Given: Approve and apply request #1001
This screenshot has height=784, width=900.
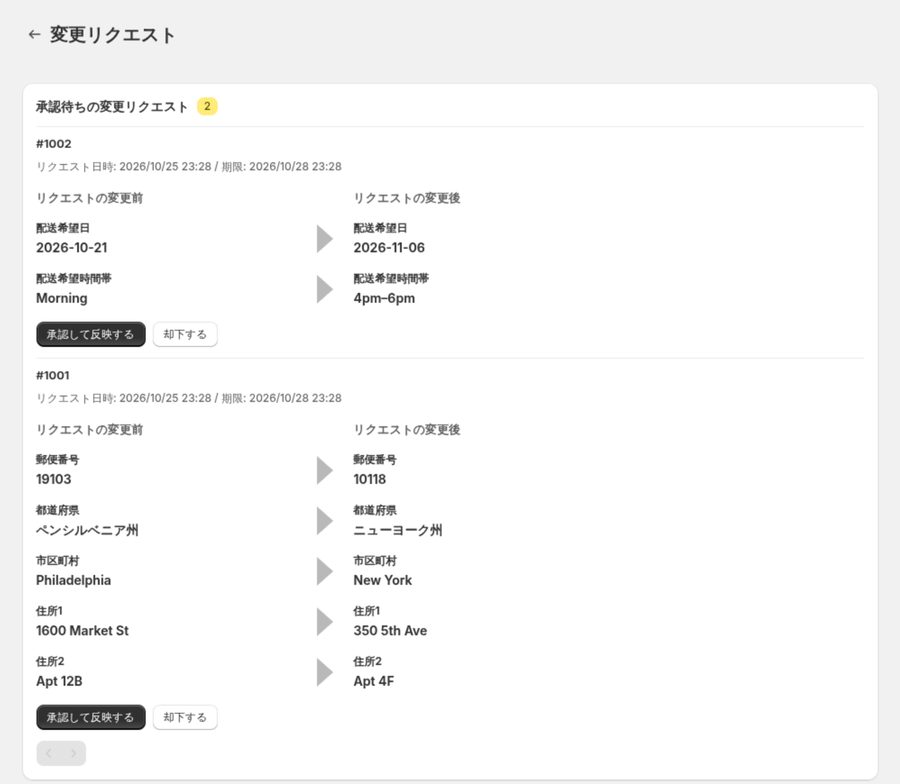Looking at the screenshot, I should (x=91, y=717).
